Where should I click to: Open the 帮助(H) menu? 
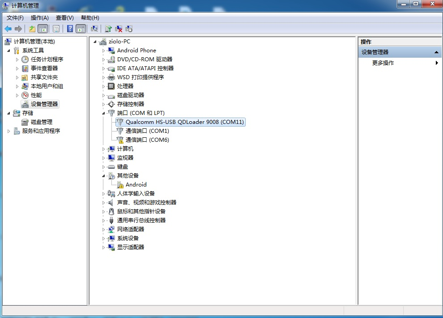[x=90, y=18]
